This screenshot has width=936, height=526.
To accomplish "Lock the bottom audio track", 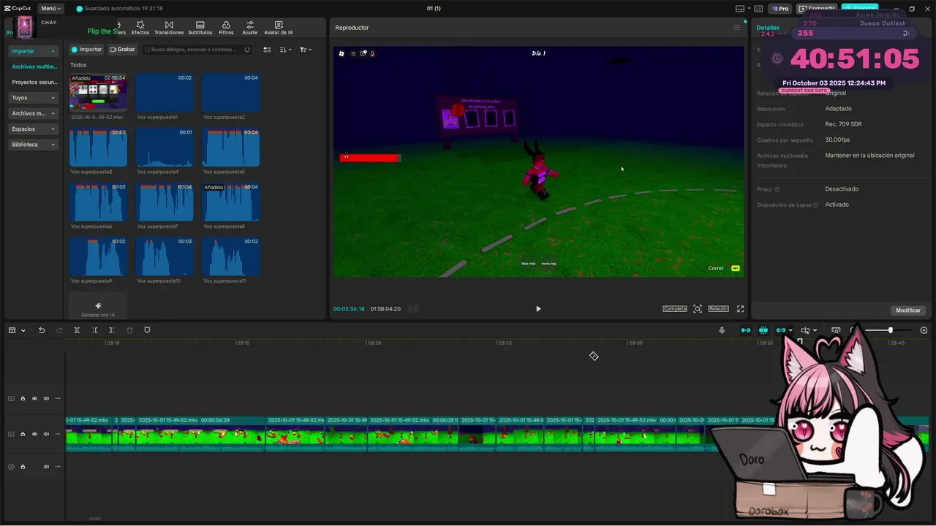I will [x=23, y=466].
